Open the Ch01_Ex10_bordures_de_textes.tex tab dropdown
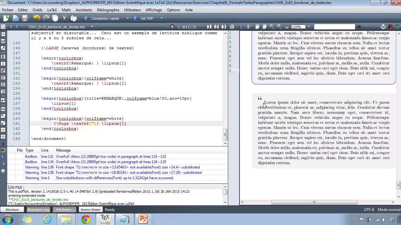401x225 pixels. 91,27
